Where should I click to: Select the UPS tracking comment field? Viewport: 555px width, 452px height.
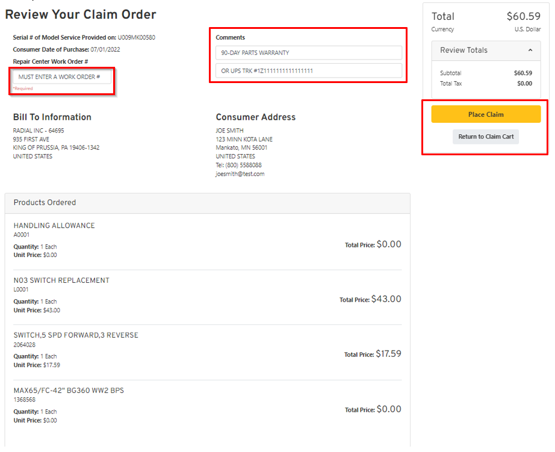308,71
